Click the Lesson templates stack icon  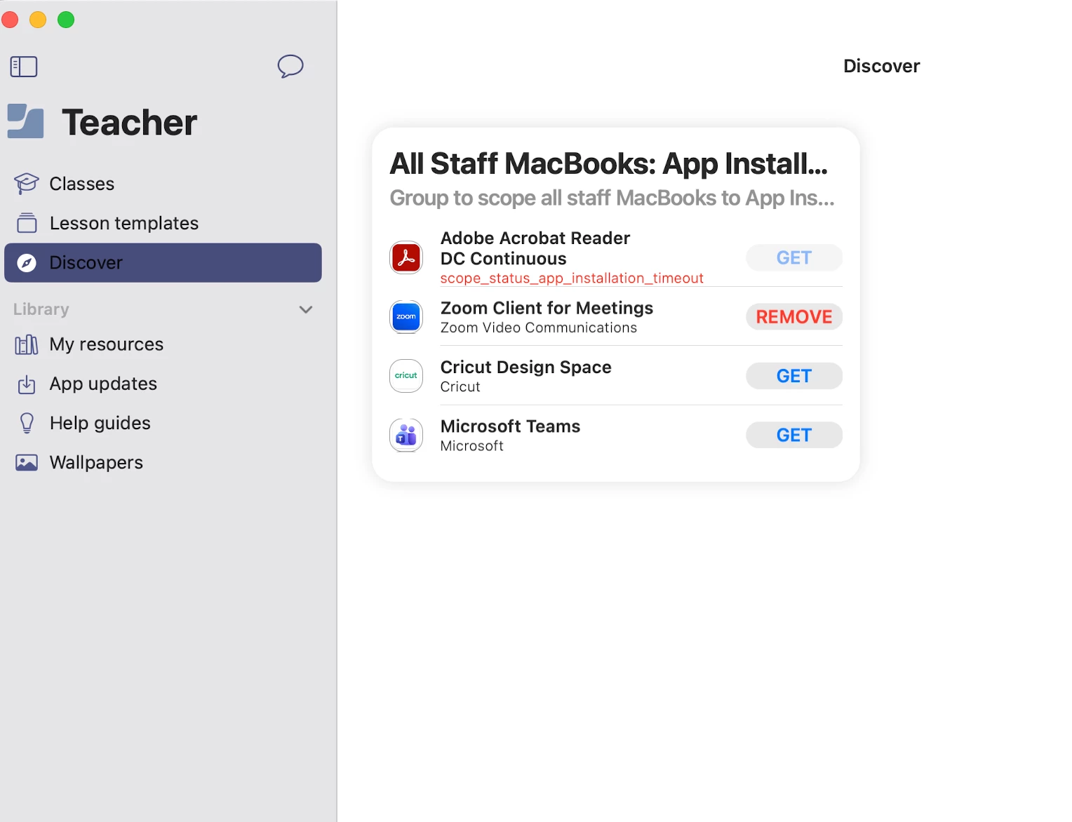pyautogui.click(x=27, y=223)
